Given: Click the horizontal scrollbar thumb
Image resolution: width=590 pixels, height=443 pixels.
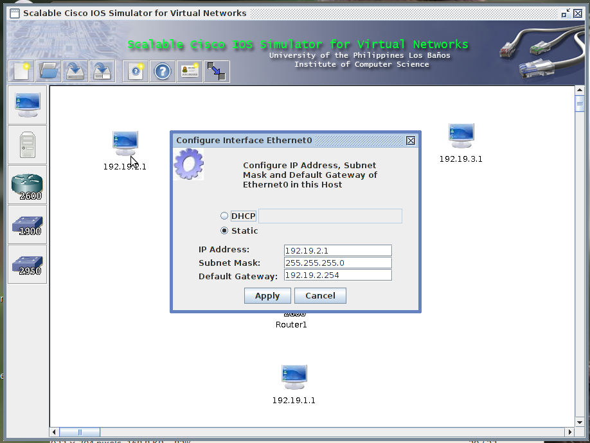Looking at the screenshot, I should pos(80,432).
